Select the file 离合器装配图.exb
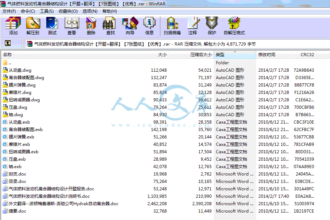 point(26,130)
